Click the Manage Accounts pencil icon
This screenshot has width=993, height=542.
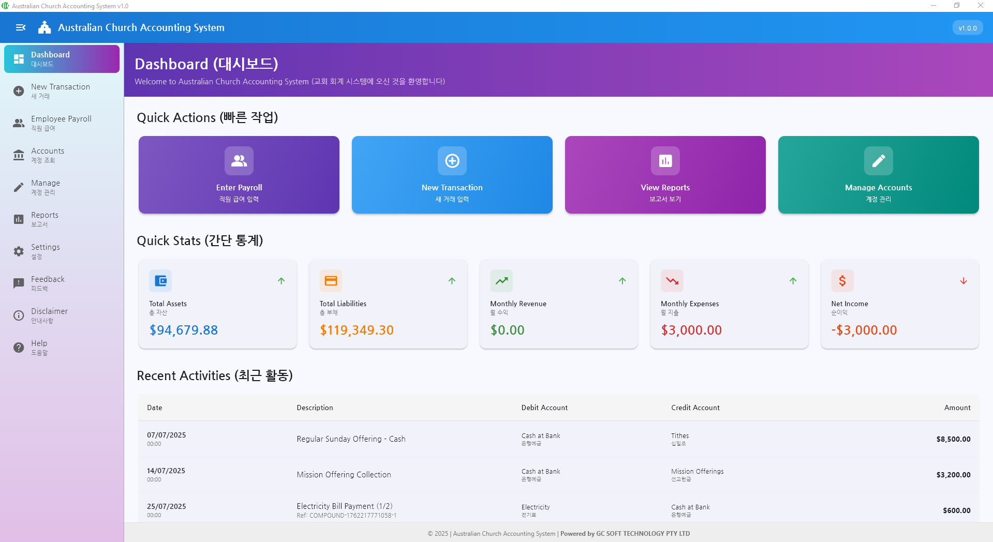pyautogui.click(x=878, y=161)
